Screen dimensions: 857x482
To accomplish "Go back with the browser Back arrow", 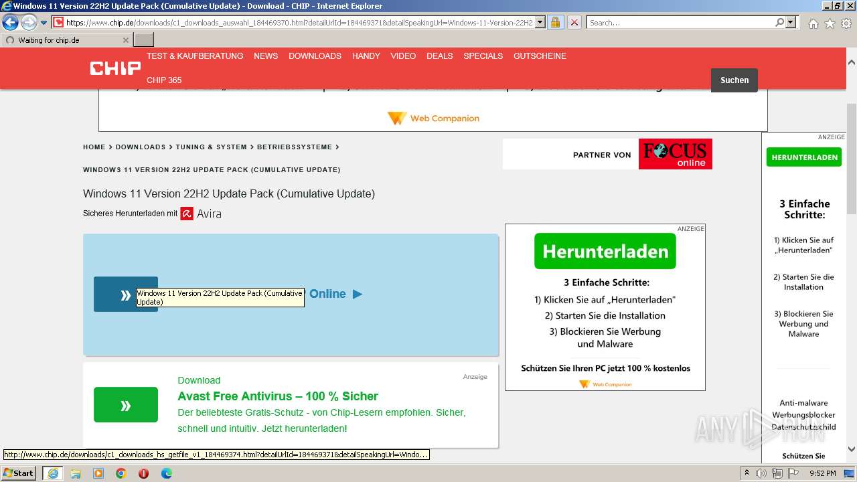I will [x=11, y=23].
